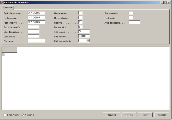The width and height of the screenshot is (172, 120).
Task: Select the Cód. tercero field with 000001
Action: click(84, 36)
